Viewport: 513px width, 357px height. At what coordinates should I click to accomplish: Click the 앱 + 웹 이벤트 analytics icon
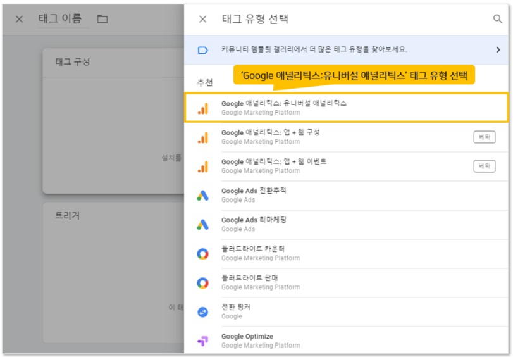pyautogui.click(x=203, y=166)
